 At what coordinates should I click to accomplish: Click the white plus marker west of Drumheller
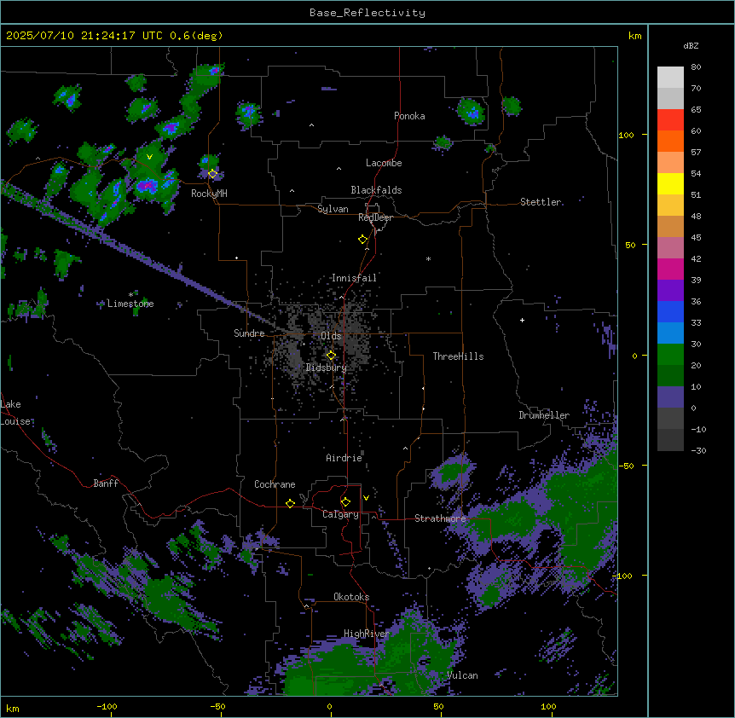pos(522,320)
